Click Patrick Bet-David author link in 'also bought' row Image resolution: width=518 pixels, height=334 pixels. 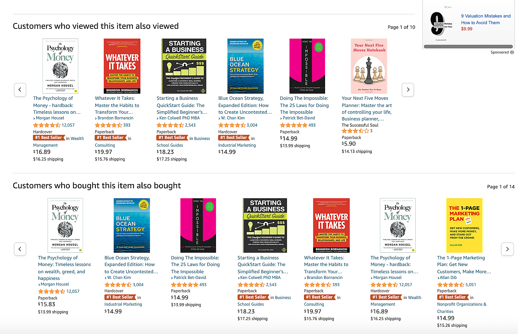point(189,278)
